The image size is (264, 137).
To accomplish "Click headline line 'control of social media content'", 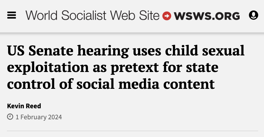I will [111, 84].
